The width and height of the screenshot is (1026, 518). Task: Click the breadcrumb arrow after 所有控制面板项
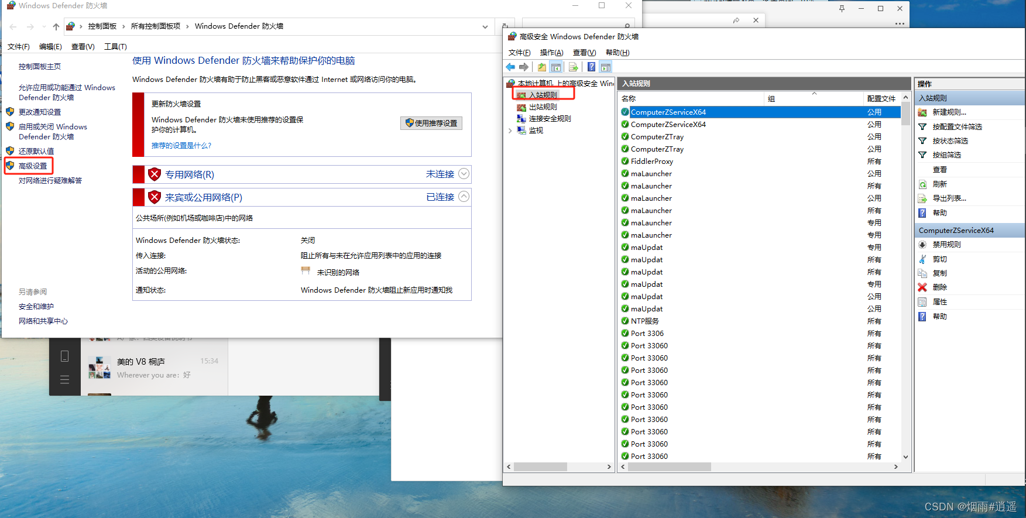pos(187,26)
